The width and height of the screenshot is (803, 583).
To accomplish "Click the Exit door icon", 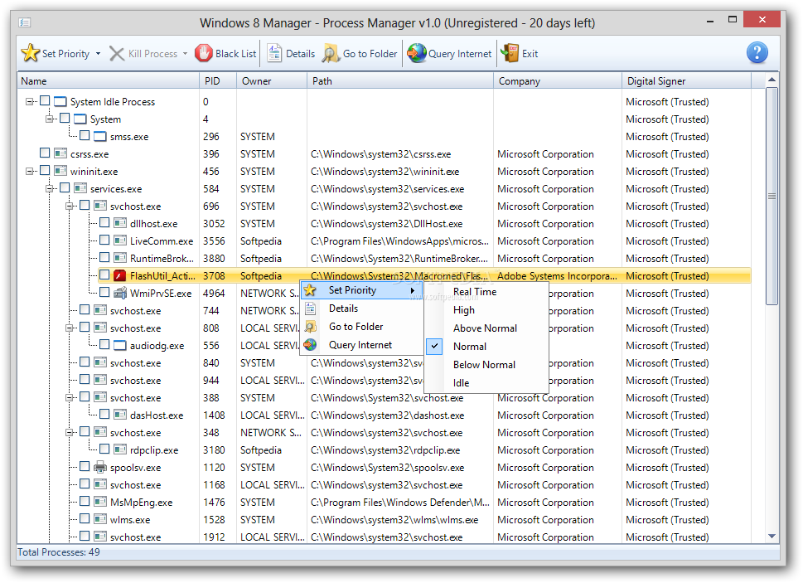I will coord(510,53).
